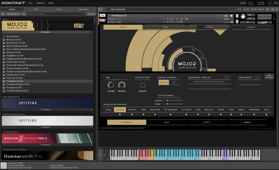Click the Kontakt logo
The height and width of the screenshot is (170, 279).
[13, 3]
